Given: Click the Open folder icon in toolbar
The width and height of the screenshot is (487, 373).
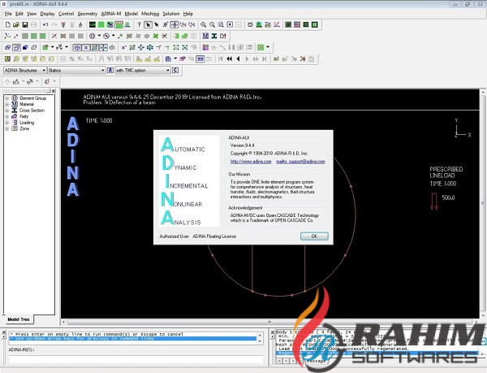Looking at the screenshot, I should pos(16,24).
